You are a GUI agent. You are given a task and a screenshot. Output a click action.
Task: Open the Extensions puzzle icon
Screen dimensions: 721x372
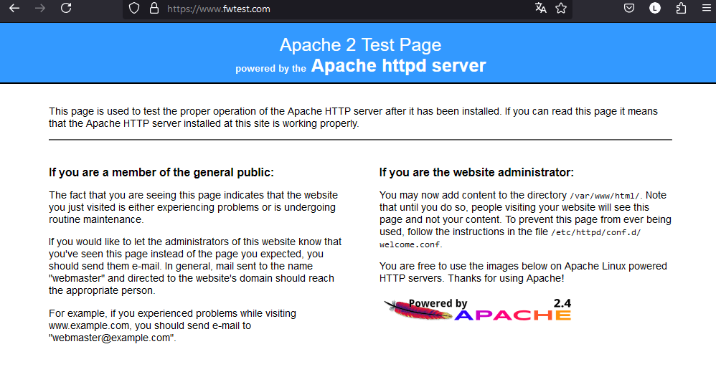pos(681,8)
